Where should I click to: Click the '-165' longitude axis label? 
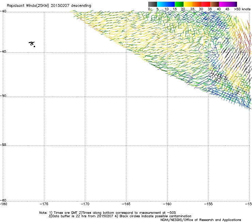coord(126,204)
